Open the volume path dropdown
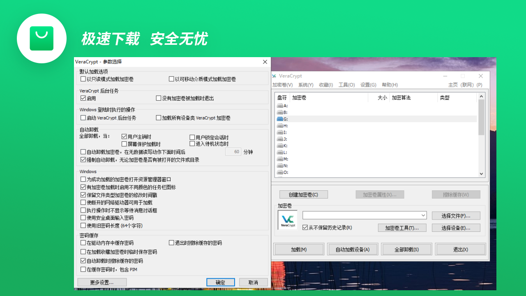526x296 pixels. (423, 215)
